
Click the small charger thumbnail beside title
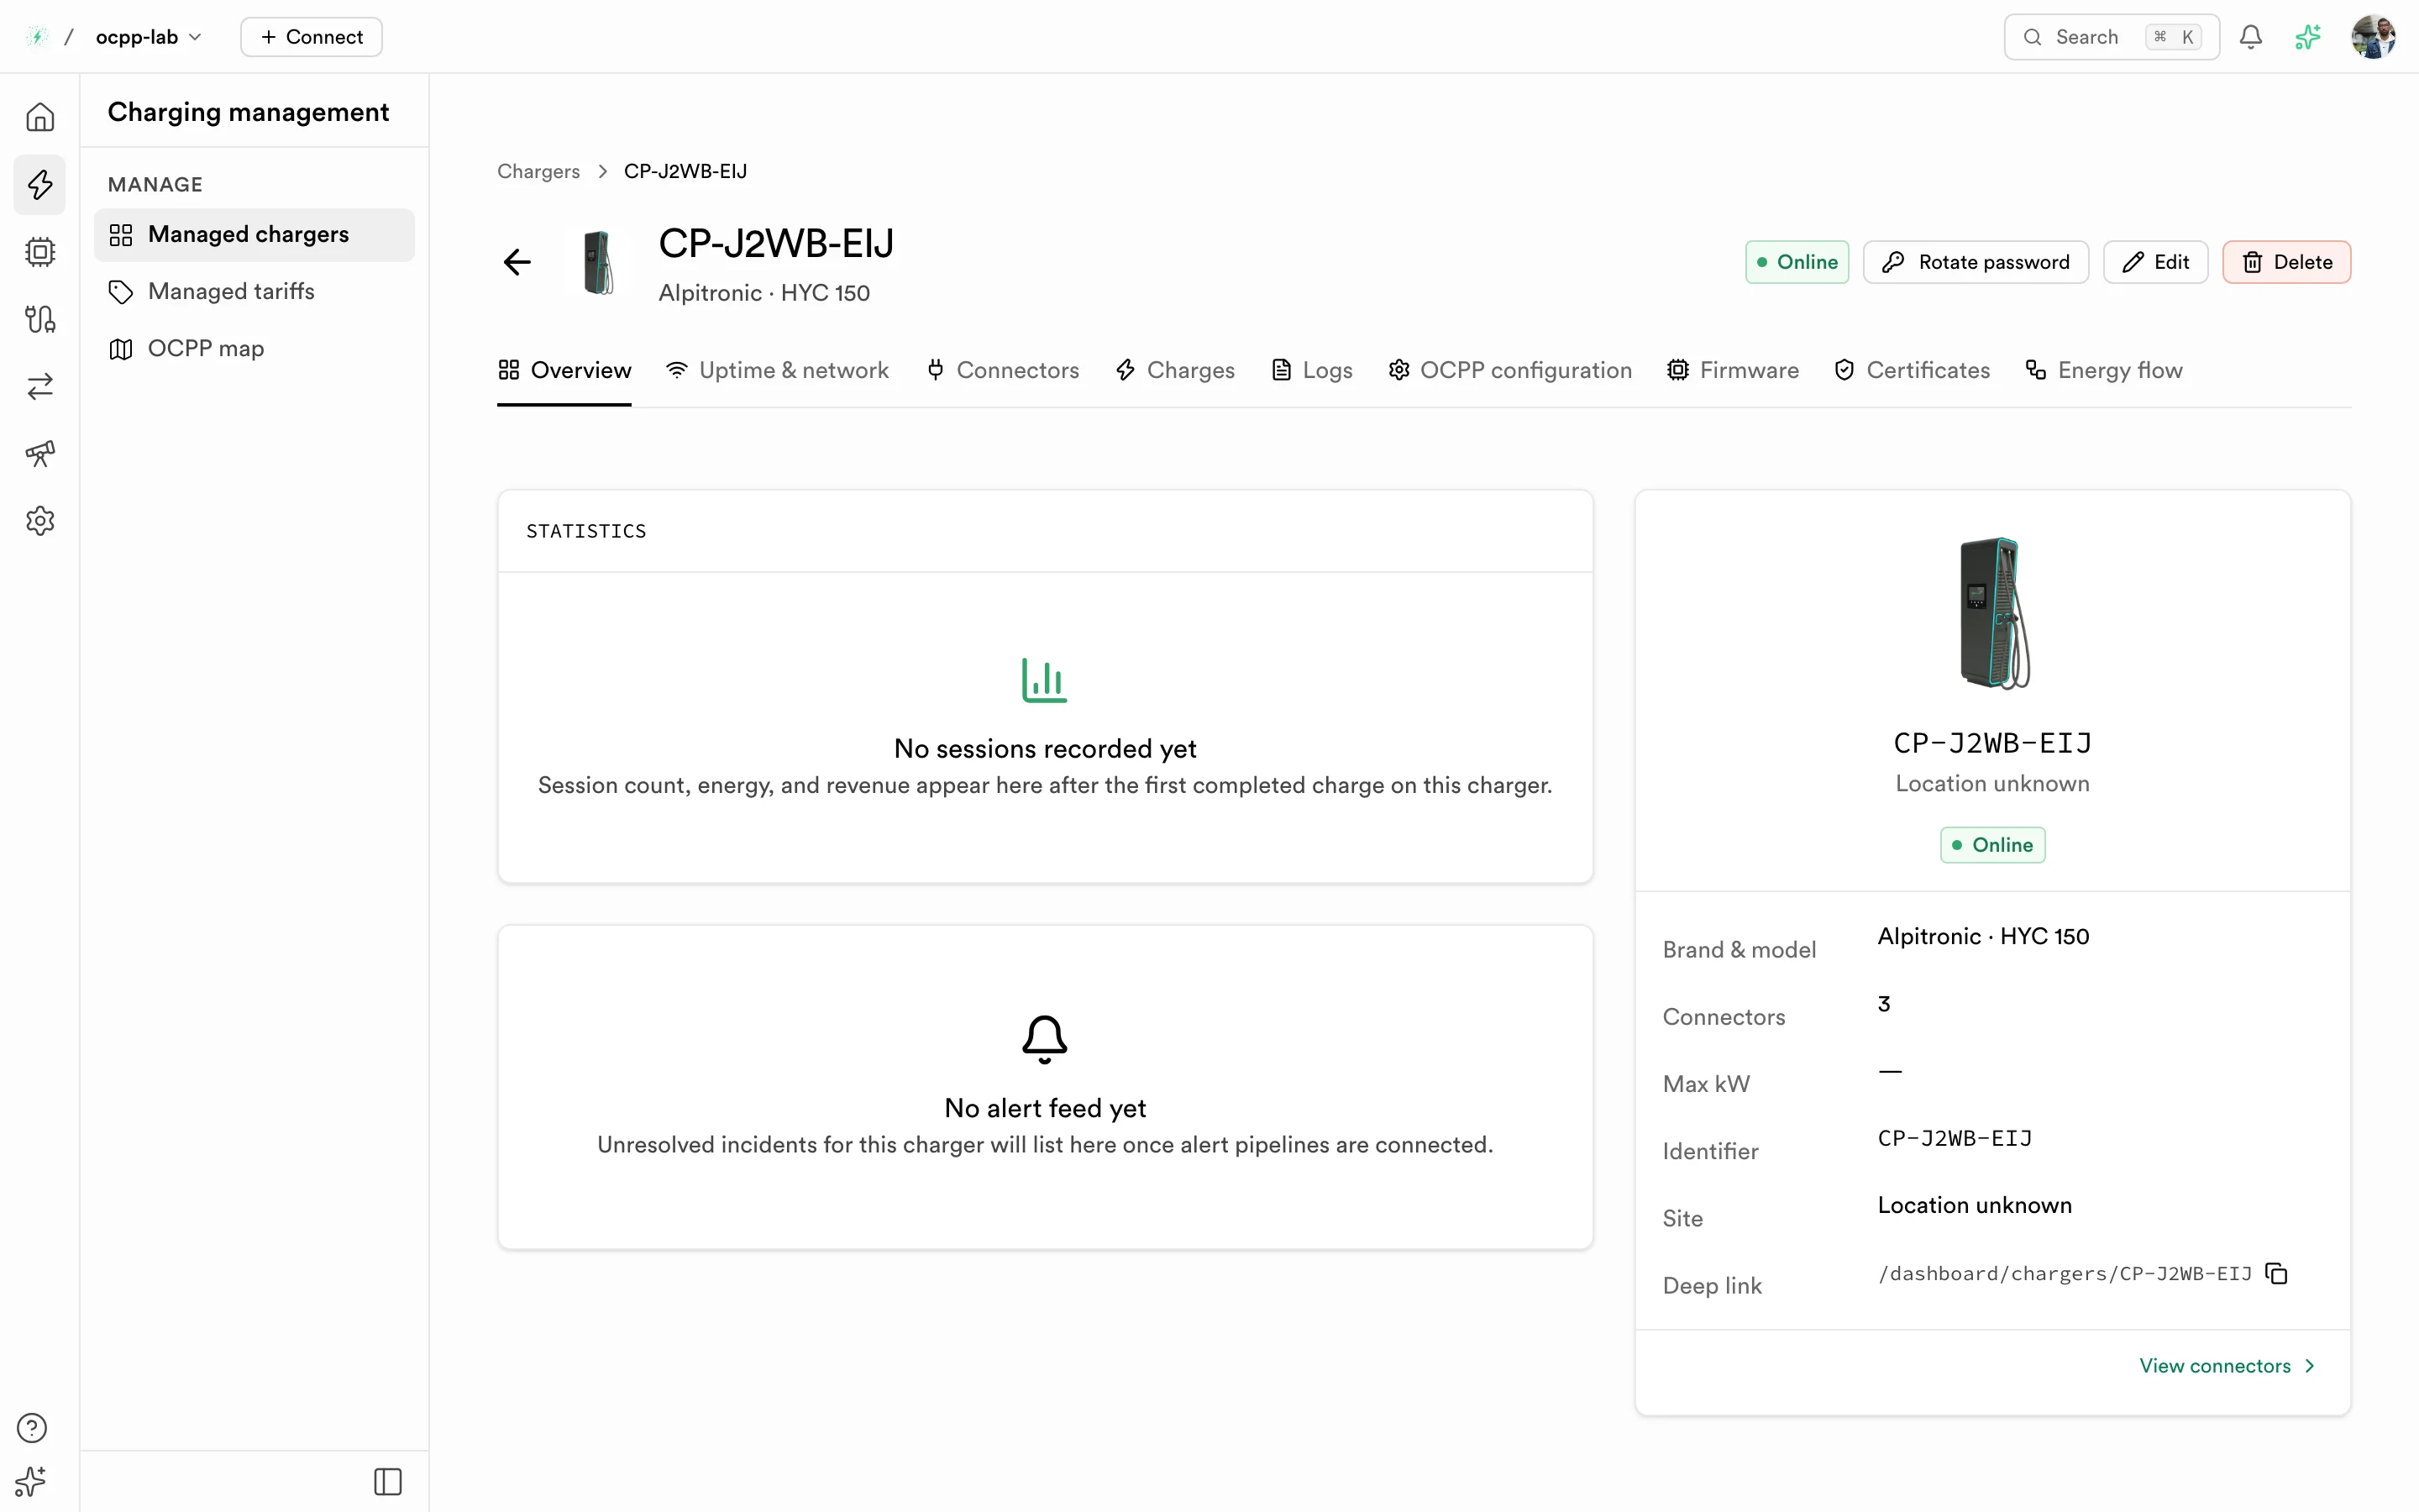point(598,262)
